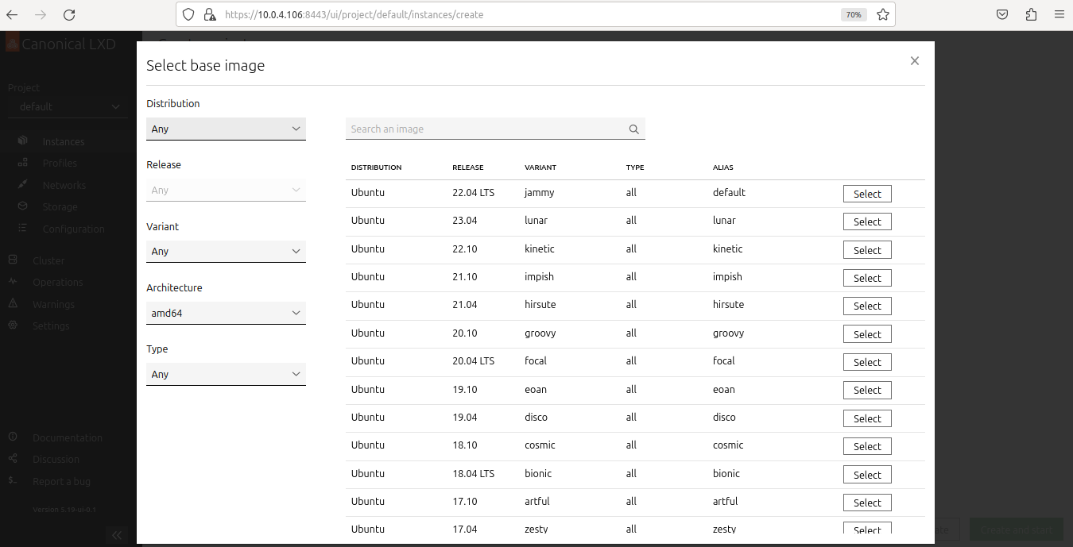Select the Ubuntu 22.04 LTS jammy image
Image resolution: width=1073 pixels, height=547 pixels.
pos(867,194)
